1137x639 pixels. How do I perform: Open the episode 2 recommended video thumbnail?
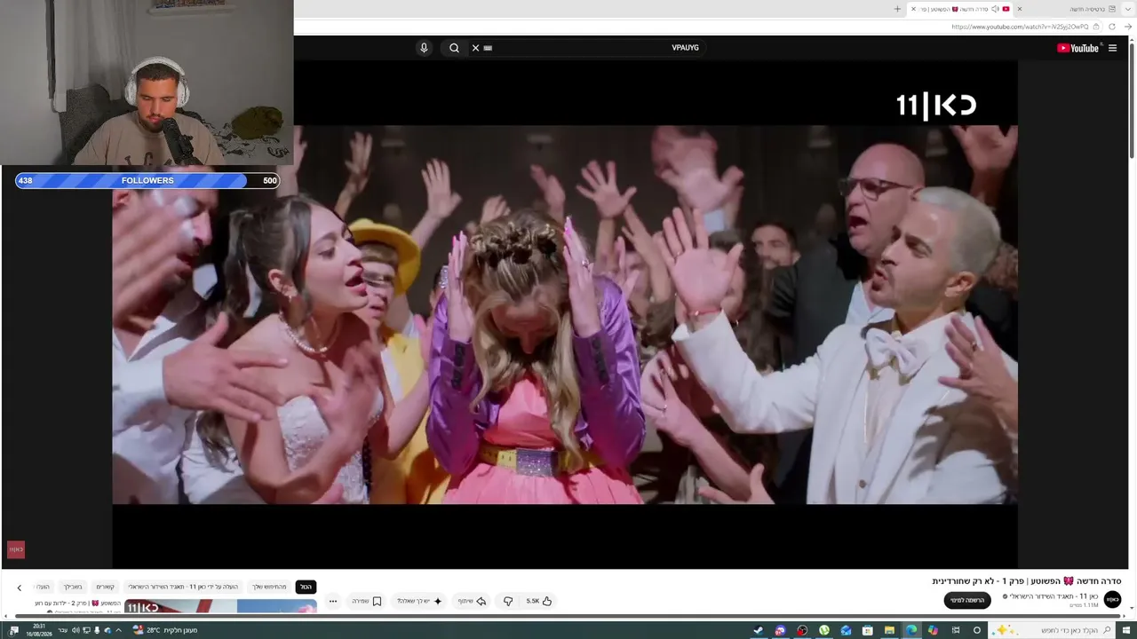pos(220,607)
